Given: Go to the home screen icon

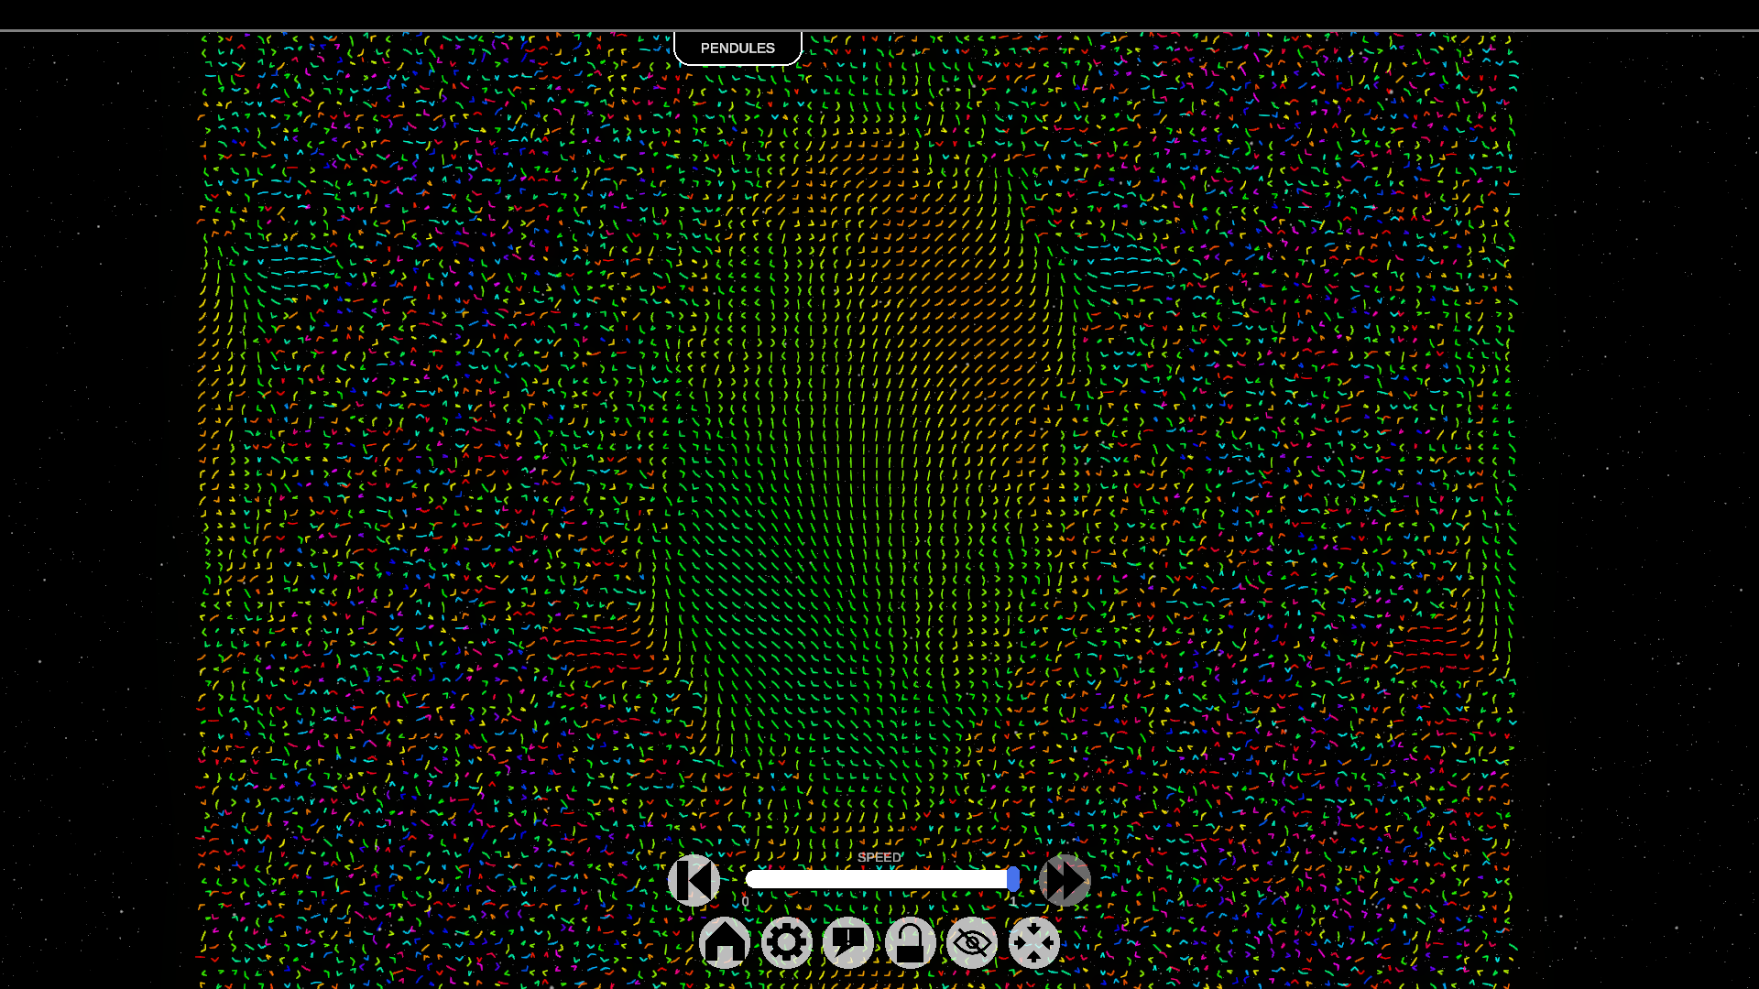Looking at the screenshot, I should [725, 942].
